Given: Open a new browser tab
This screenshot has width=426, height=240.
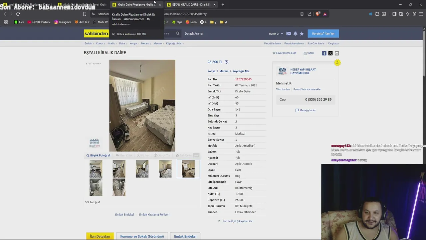Looking at the screenshot, I should [x=223, y=5].
